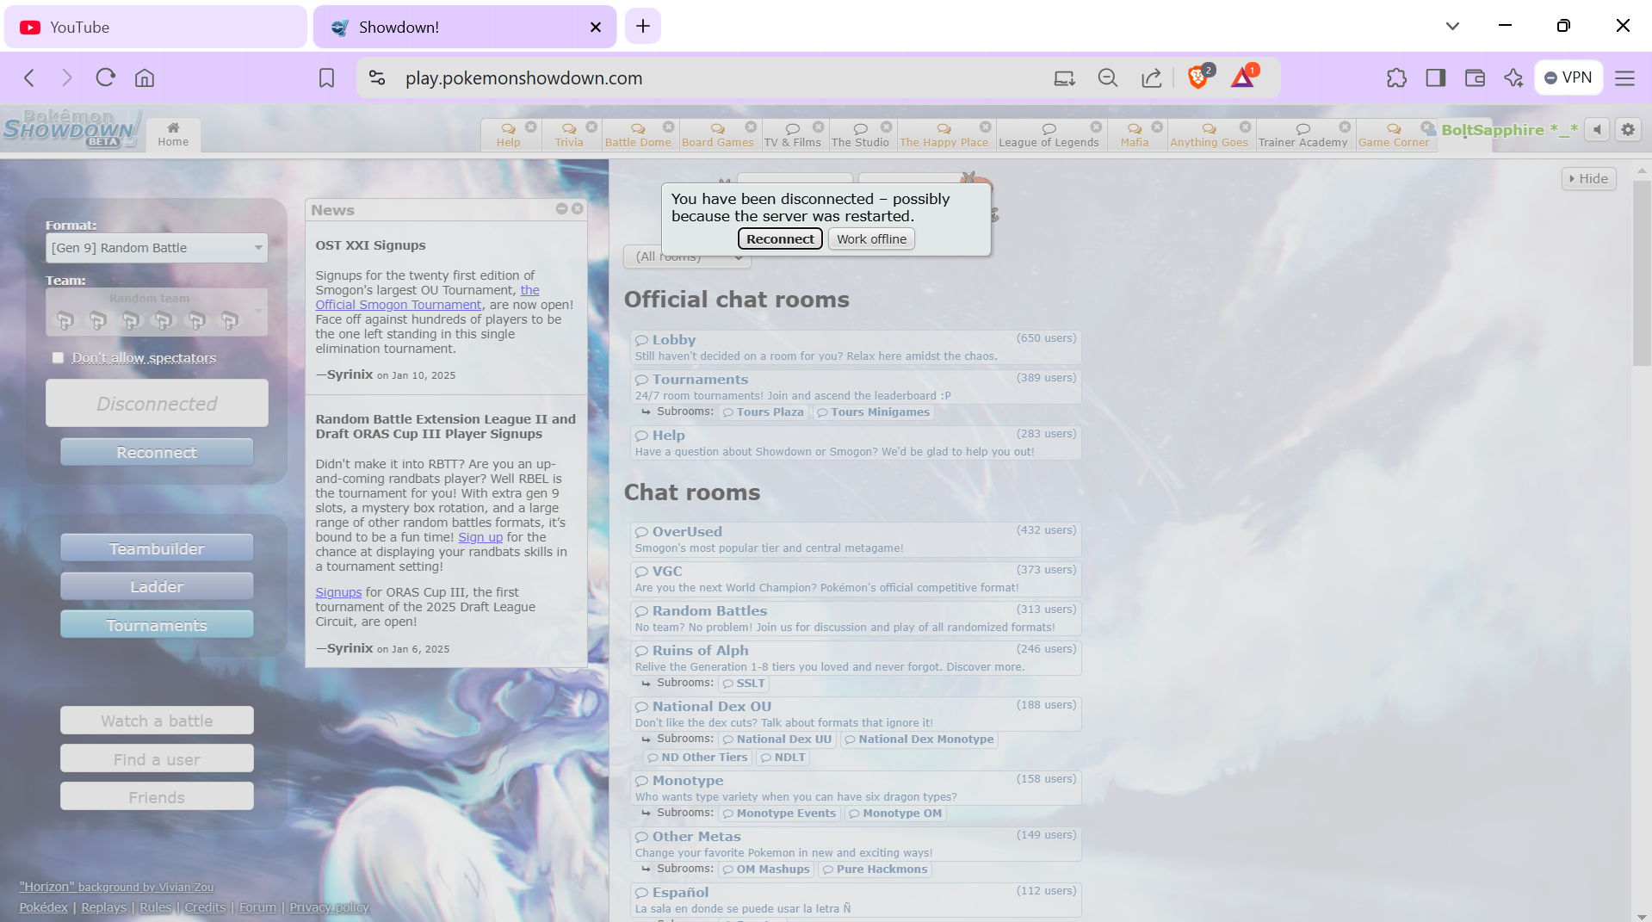
Task: Join the Random Battles chat room
Action: [x=856, y=618]
